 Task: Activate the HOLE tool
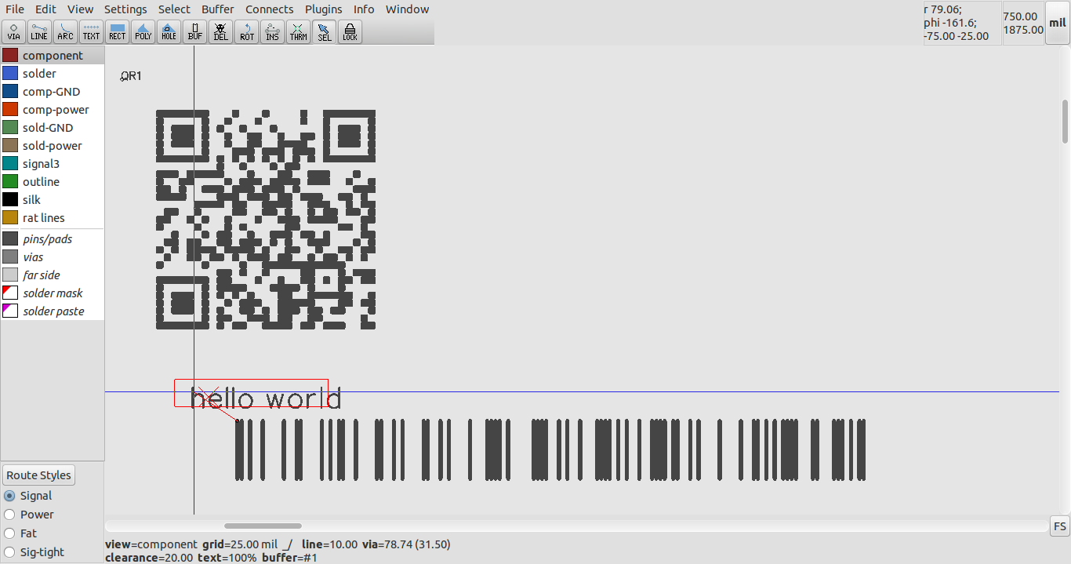point(169,31)
